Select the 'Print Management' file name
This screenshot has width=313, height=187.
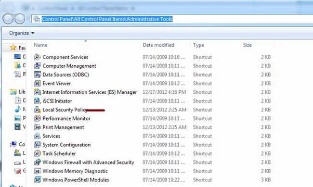click(x=63, y=127)
